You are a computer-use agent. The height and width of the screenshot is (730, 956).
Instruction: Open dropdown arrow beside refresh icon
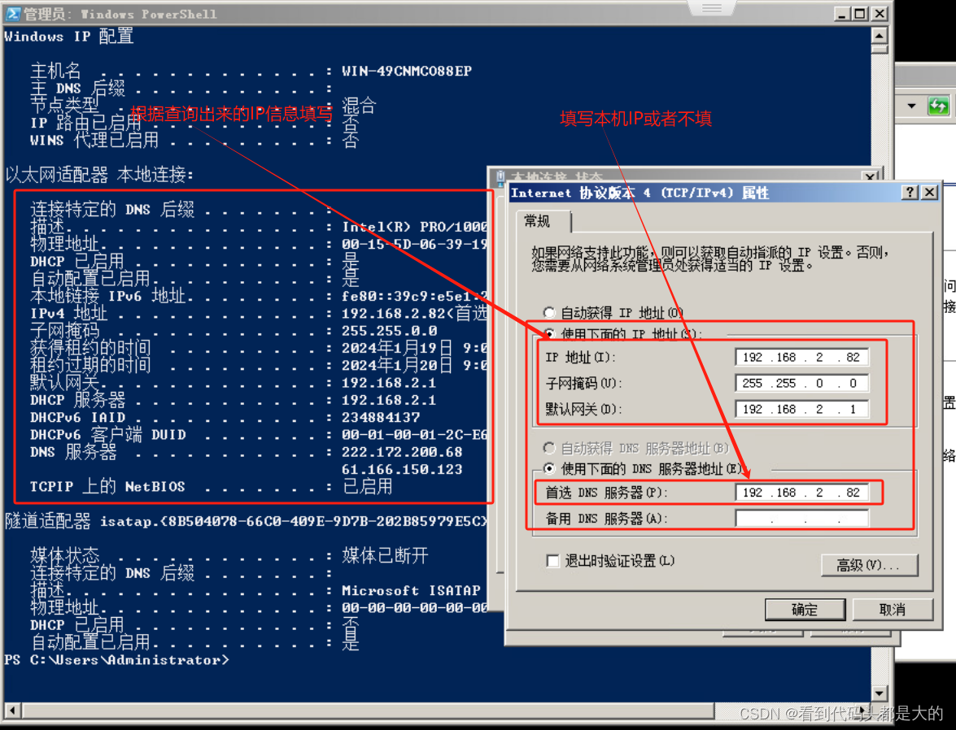click(x=911, y=106)
